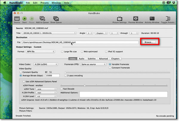Image resolution: width=179 pixels, height=121 pixels.
Task: Click the 'Encode Finished.' status text
Action: [x=23, y=116]
